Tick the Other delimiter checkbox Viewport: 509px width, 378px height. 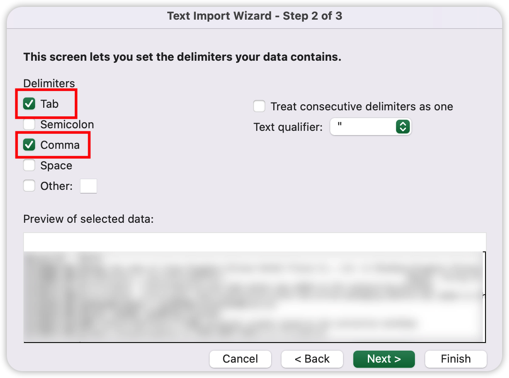(29, 186)
